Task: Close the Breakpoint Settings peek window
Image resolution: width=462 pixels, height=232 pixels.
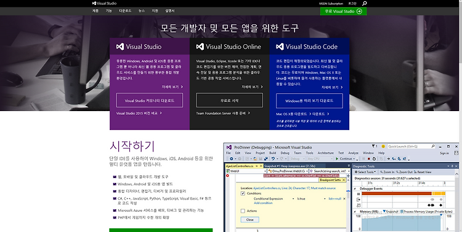Action: [x=344, y=180]
